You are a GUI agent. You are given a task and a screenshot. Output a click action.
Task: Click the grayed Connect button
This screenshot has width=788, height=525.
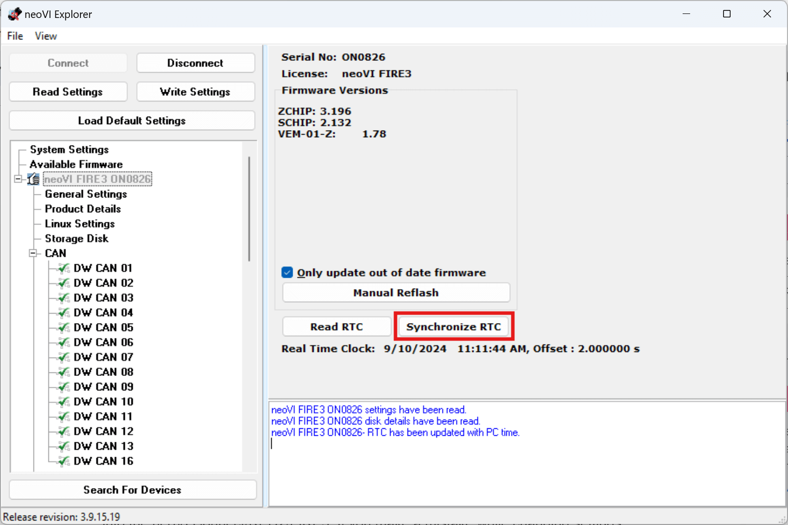(x=68, y=63)
